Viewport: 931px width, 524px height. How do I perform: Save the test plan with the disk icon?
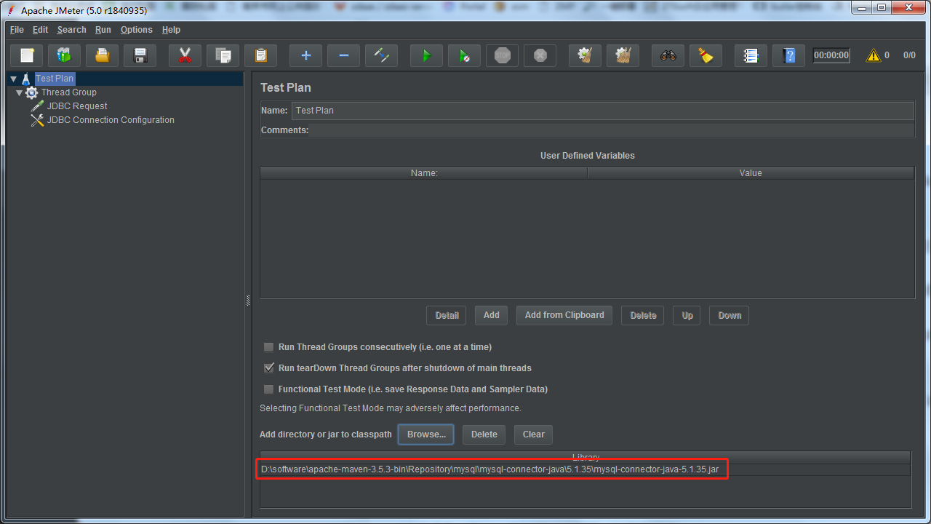140,55
